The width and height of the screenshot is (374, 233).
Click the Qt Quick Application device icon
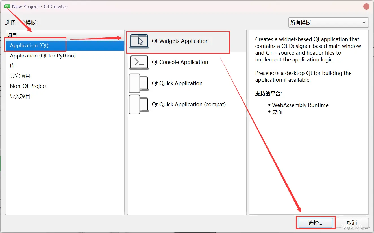[x=139, y=83]
